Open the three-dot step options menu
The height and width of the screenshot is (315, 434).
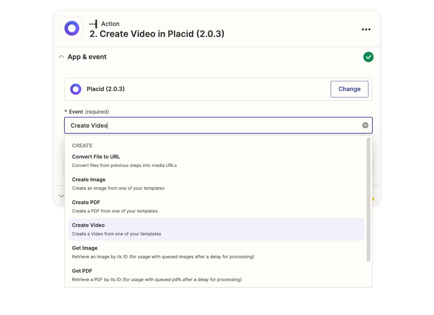pyautogui.click(x=366, y=30)
